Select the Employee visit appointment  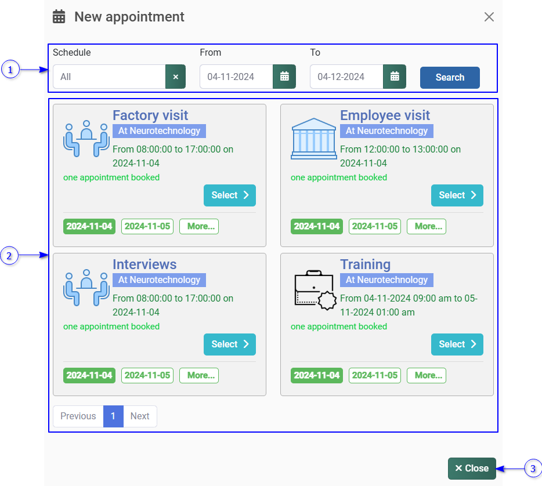click(457, 195)
